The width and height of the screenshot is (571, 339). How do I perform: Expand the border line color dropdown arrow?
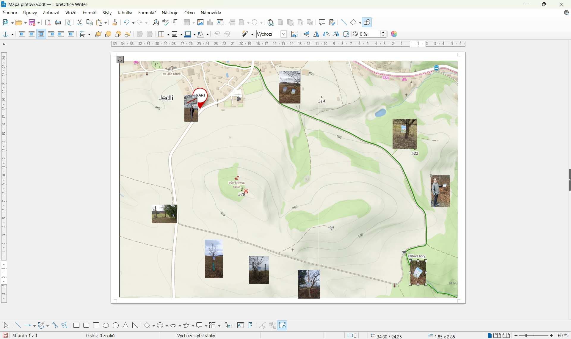click(x=194, y=34)
